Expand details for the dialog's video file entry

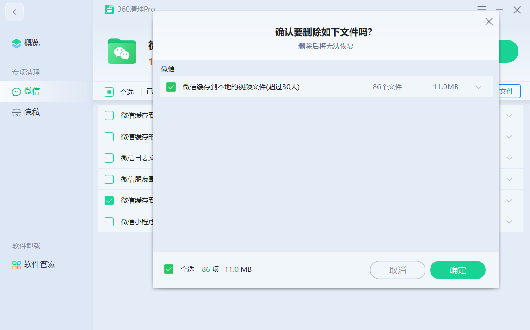[480, 86]
